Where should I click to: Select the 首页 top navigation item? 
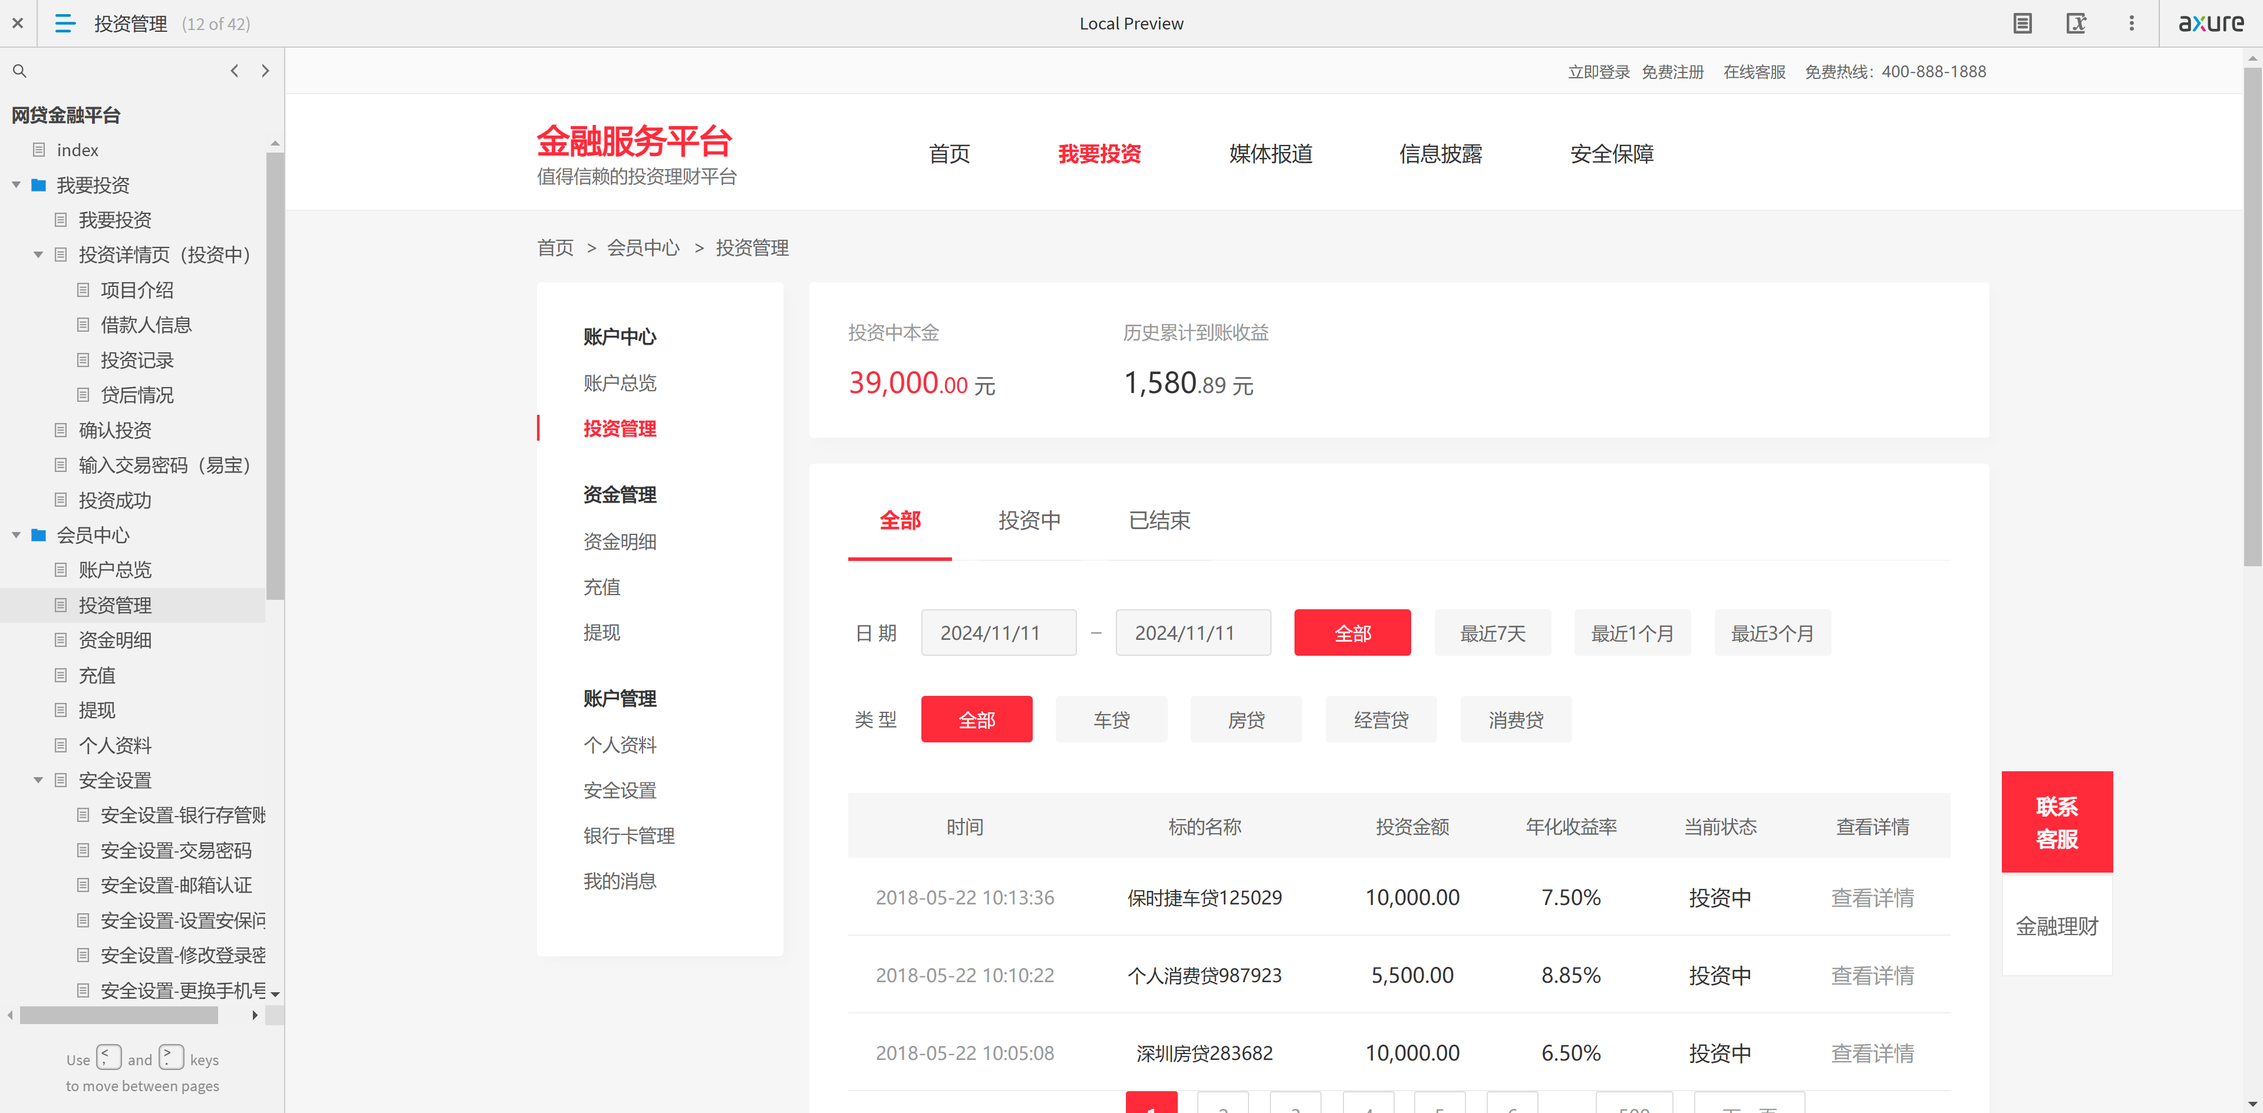(x=950, y=154)
